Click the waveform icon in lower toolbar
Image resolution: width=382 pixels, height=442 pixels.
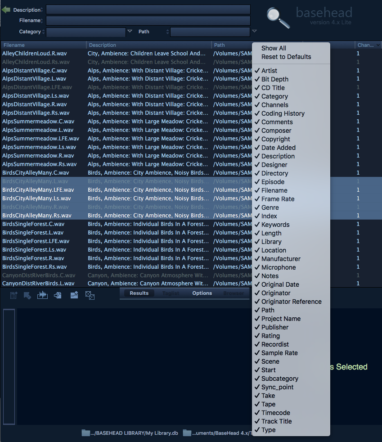[x=42, y=295]
